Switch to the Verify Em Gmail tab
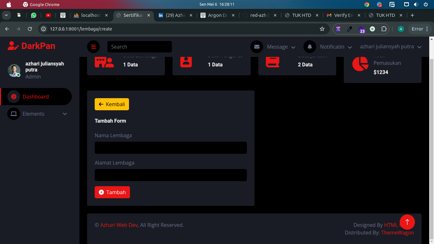434x244 pixels. (x=344, y=15)
